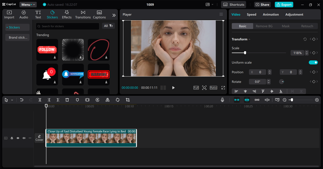Viewport: 323px width, 169px height.
Task: Switch to the Effects tab
Action: click(x=67, y=15)
